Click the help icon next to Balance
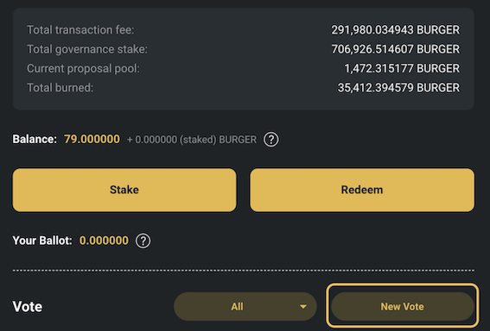The image size is (490, 331). pyautogui.click(x=271, y=140)
